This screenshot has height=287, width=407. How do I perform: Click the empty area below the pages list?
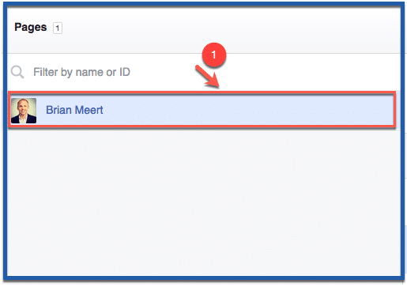[204, 203]
